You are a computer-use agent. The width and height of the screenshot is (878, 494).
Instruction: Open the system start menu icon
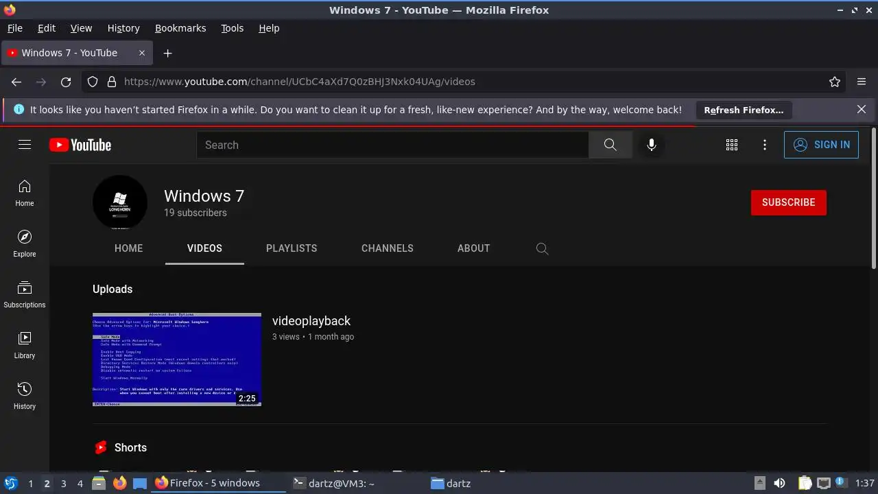[x=11, y=483]
